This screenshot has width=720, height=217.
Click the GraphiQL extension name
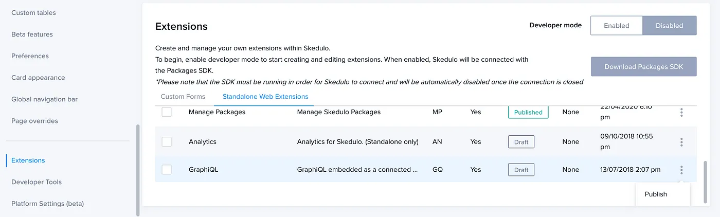(203, 170)
